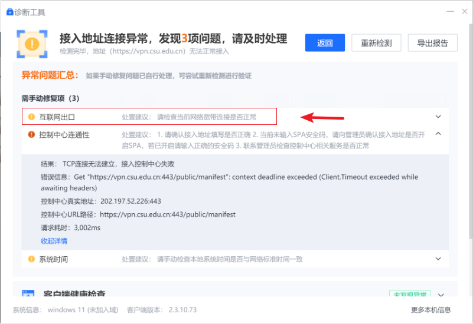This screenshot has width=473, height=324.
Task: Click the 诊断工具 app icon in title bar
Action: click(9, 12)
